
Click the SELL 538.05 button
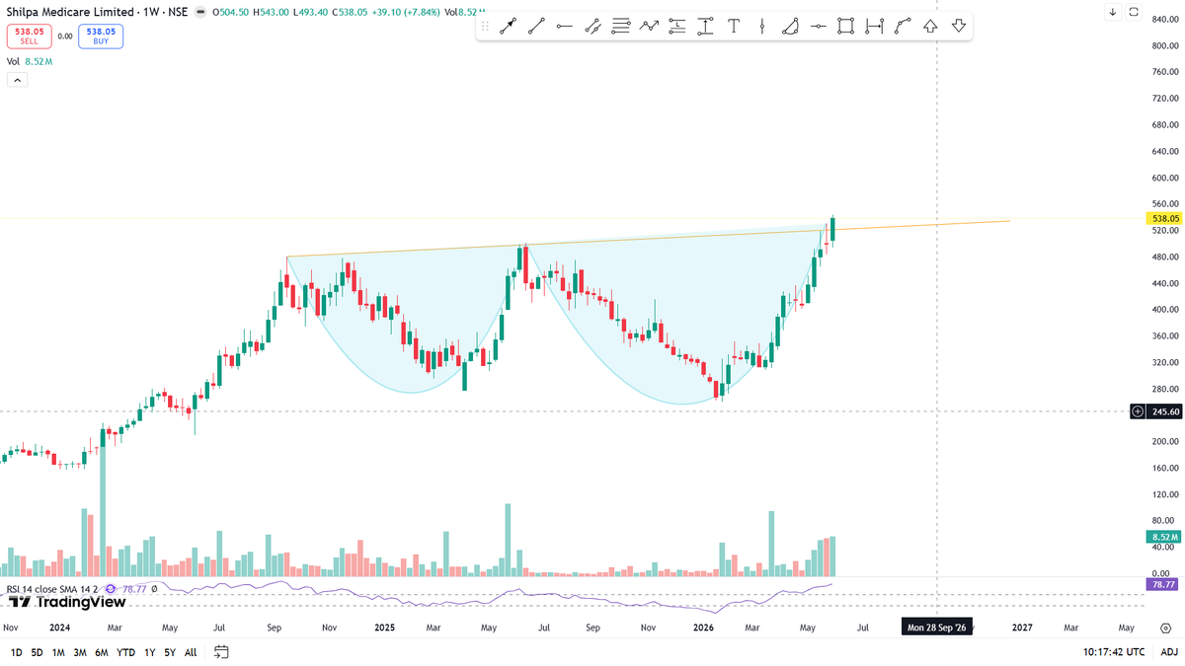click(30, 36)
